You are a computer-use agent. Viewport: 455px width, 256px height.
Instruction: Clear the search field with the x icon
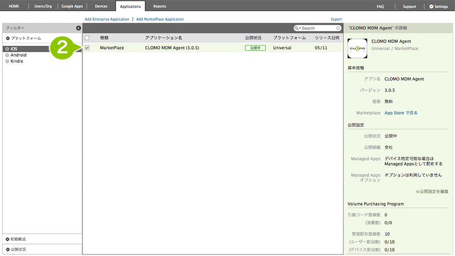338,28
